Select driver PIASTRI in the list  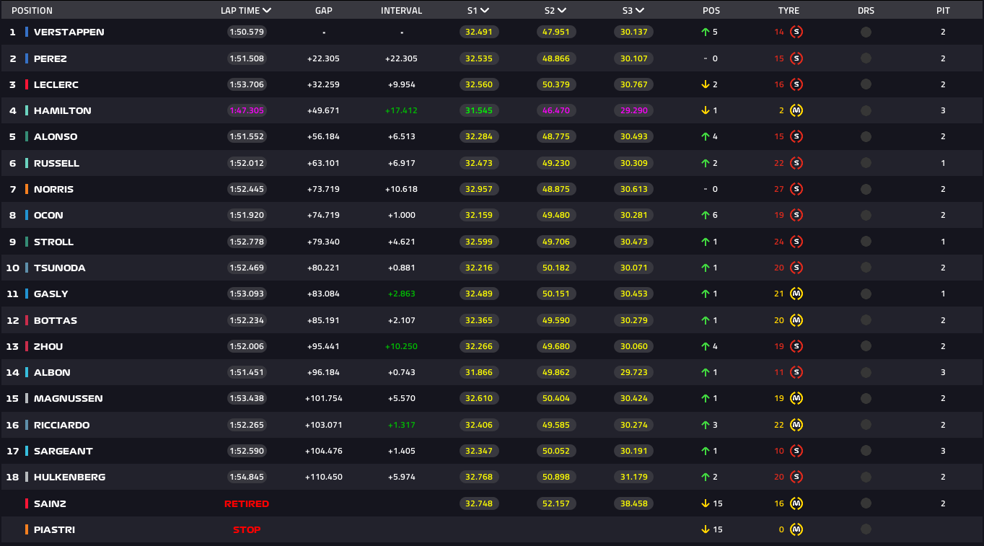pyautogui.click(x=54, y=529)
